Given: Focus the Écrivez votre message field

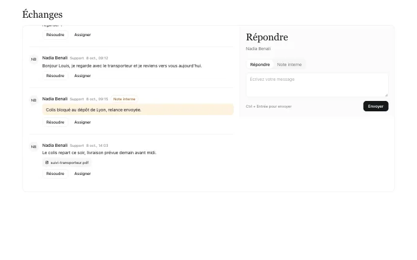Looking at the screenshot, I should pyautogui.click(x=317, y=85).
